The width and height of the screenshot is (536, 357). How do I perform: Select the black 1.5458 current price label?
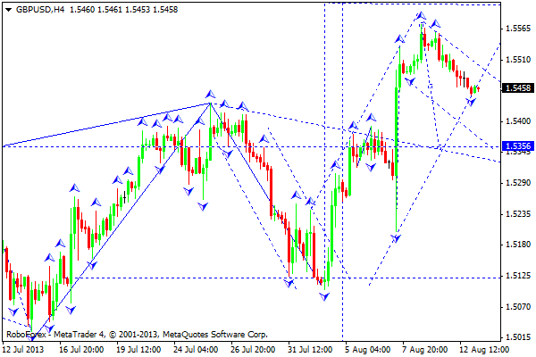[518, 88]
